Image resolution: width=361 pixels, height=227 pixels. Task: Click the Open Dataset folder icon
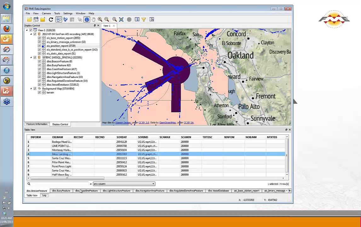coord(30,20)
